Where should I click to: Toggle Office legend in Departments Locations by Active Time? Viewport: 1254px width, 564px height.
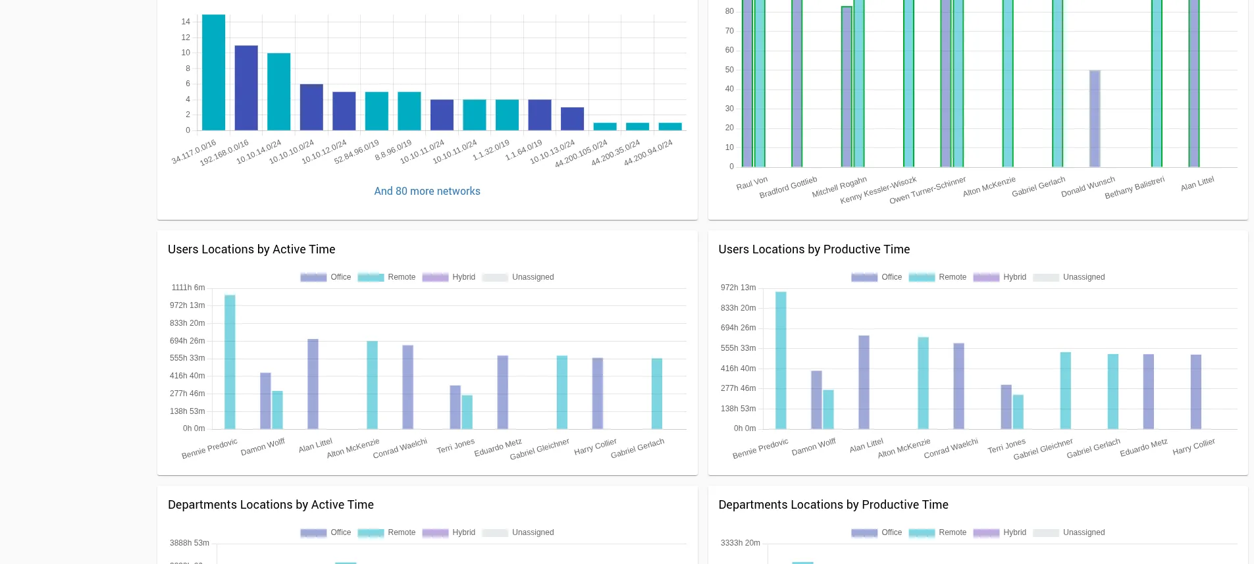pos(326,532)
